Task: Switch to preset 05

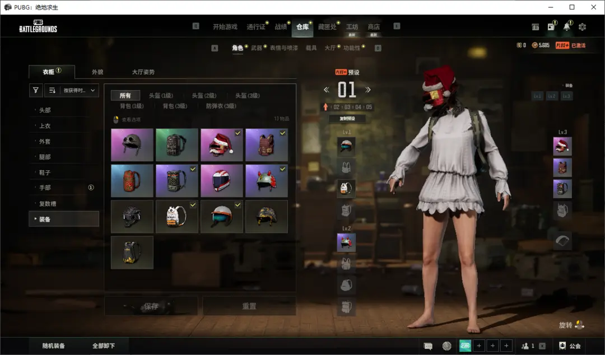Action: (x=369, y=107)
